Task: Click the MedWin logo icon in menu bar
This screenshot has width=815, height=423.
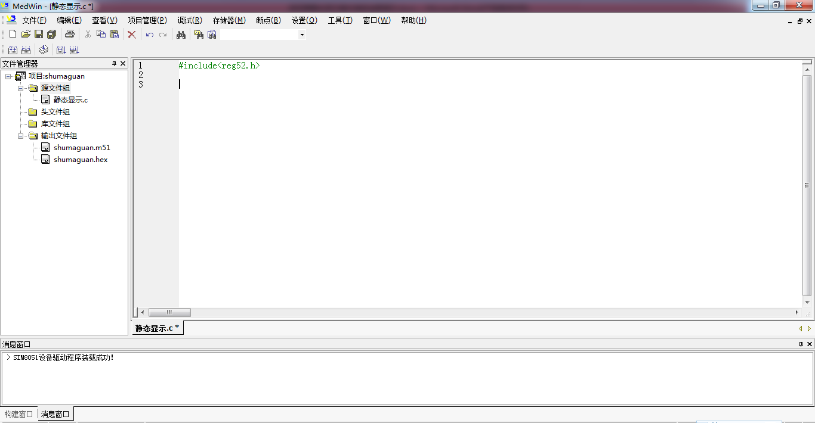Action: coord(11,20)
